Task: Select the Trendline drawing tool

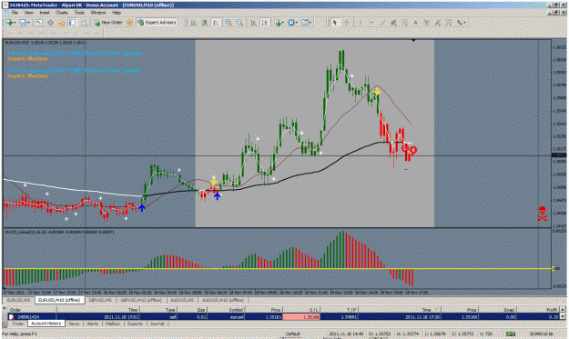Action: coord(382,23)
